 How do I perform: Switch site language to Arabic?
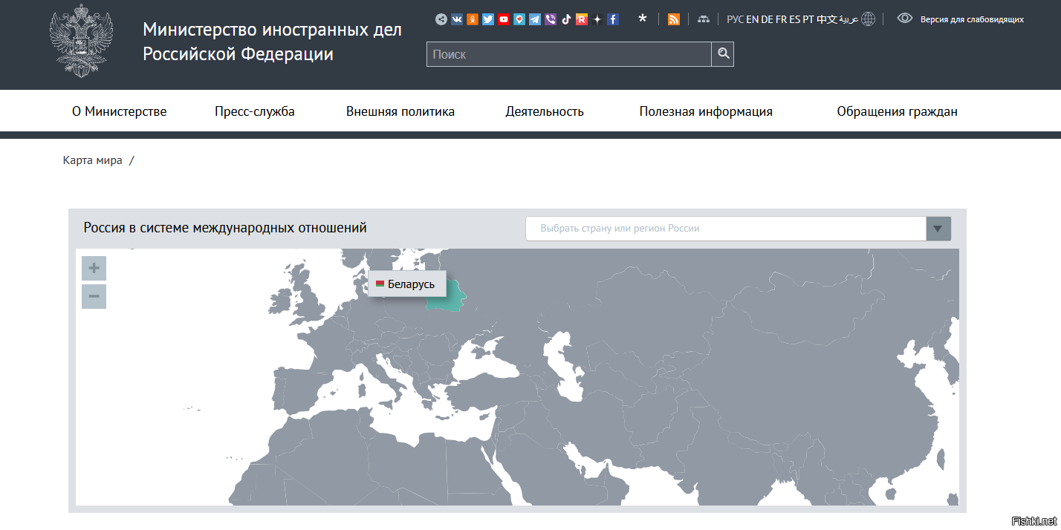pyautogui.click(x=849, y=19)
